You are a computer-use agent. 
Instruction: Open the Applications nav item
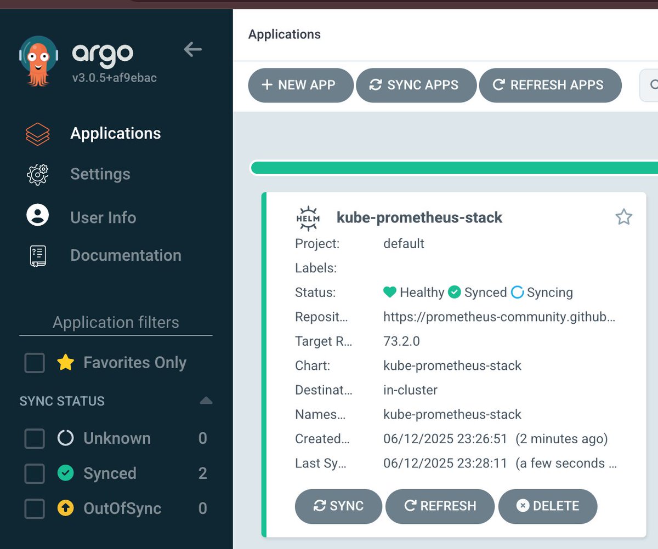point(116,134)
